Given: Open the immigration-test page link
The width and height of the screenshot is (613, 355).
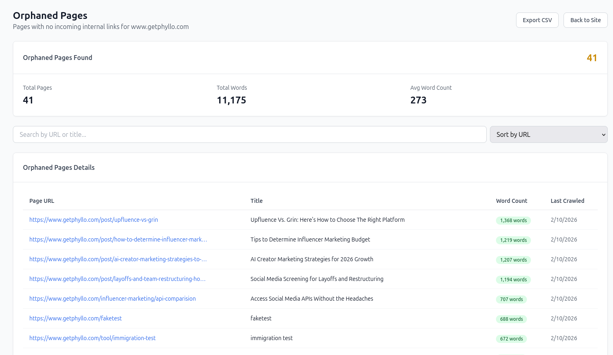Looking at the screenshot, I should tap(92, 338).
